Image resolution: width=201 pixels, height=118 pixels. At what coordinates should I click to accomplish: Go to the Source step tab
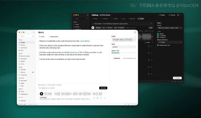tap(95, 19)
